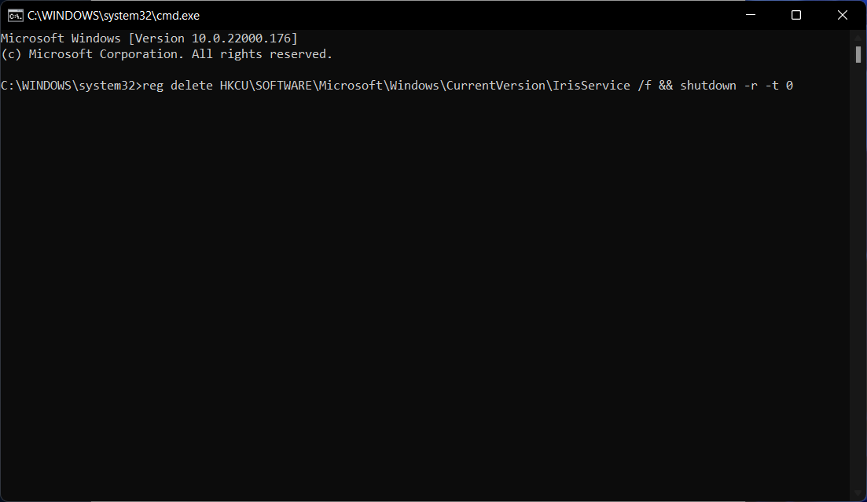
Task: Click the word 'shutdown' in command
Action: [x=708, y=85]
